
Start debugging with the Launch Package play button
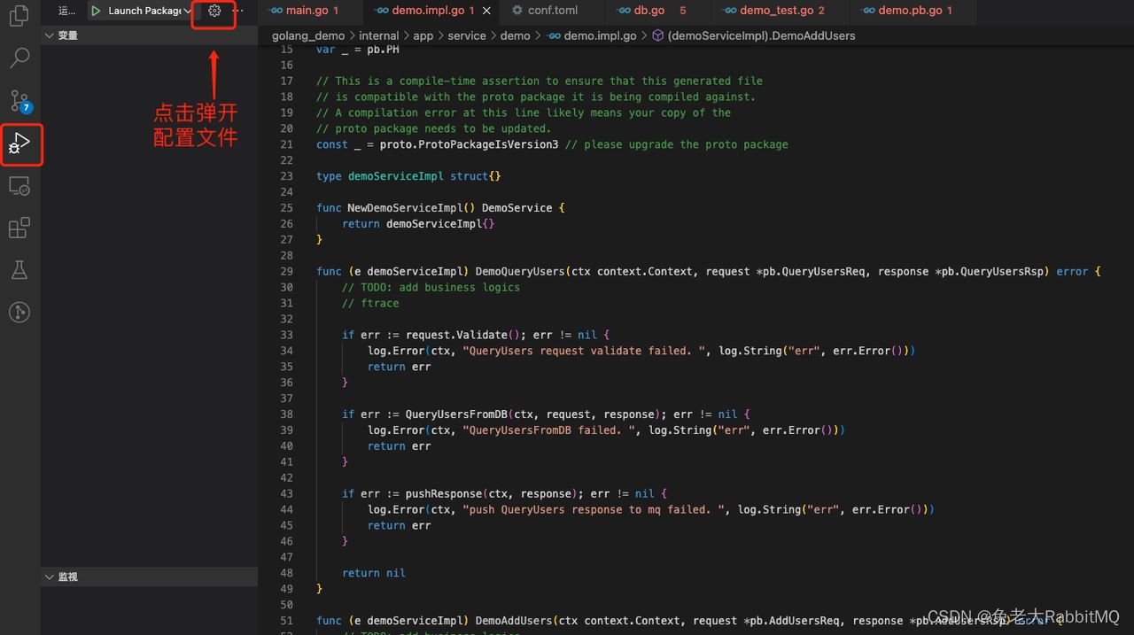click(x=96, y=12)
